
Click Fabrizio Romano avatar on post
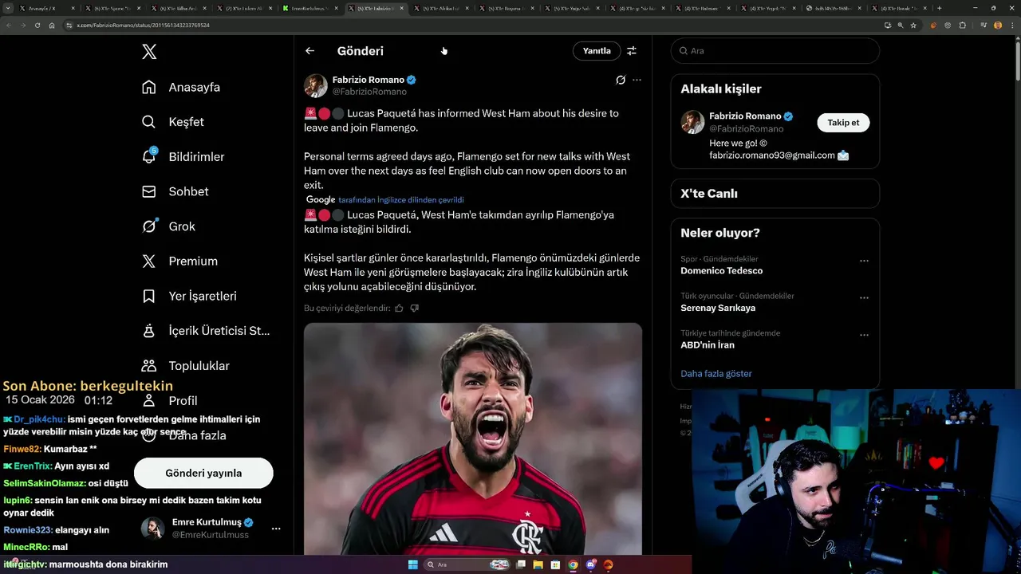(x=316, y=85)
